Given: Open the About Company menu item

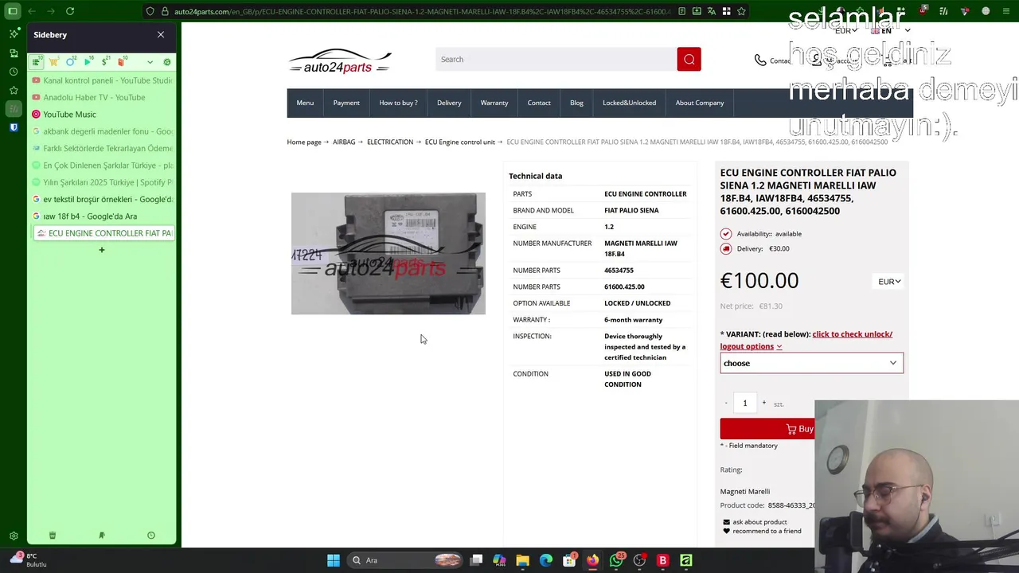Looking at the screenshot, I should [700, 103].
